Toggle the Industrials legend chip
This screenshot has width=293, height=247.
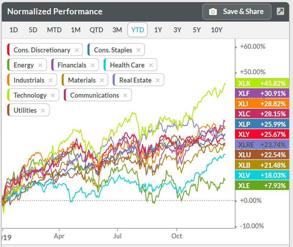(x=29, y=80)
